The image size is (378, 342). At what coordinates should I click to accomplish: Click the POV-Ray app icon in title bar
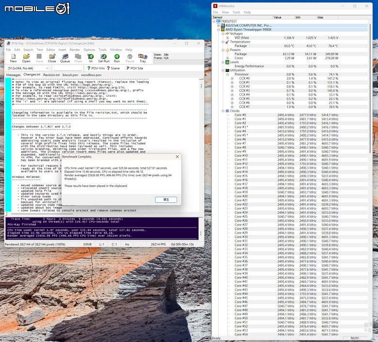8,43
